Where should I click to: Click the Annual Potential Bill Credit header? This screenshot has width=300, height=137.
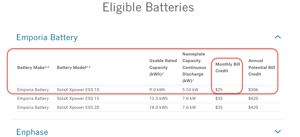tap(262, 67)
